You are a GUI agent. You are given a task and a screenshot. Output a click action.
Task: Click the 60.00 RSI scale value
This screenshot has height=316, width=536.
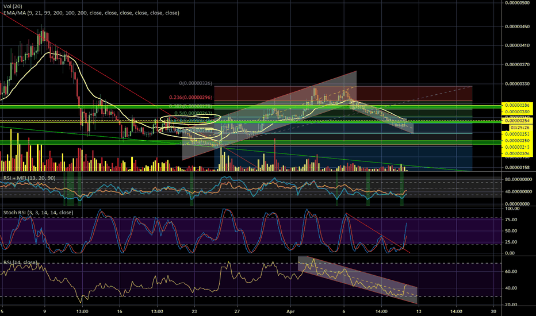pyautogui.click(x=511, y=272)
